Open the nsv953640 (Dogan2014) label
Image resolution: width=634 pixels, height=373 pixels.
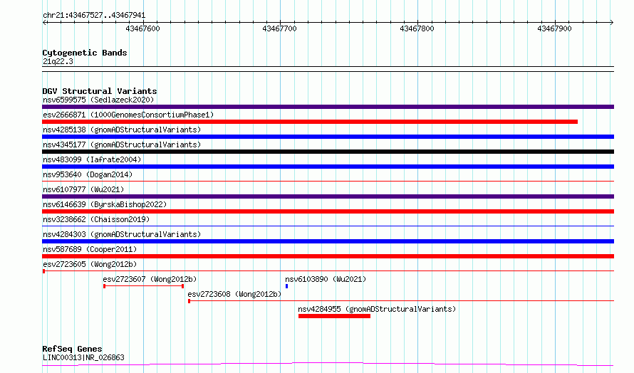[88, 174]
